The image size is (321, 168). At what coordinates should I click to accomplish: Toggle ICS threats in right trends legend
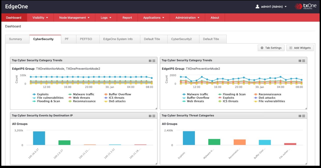[x=228, y=101]
